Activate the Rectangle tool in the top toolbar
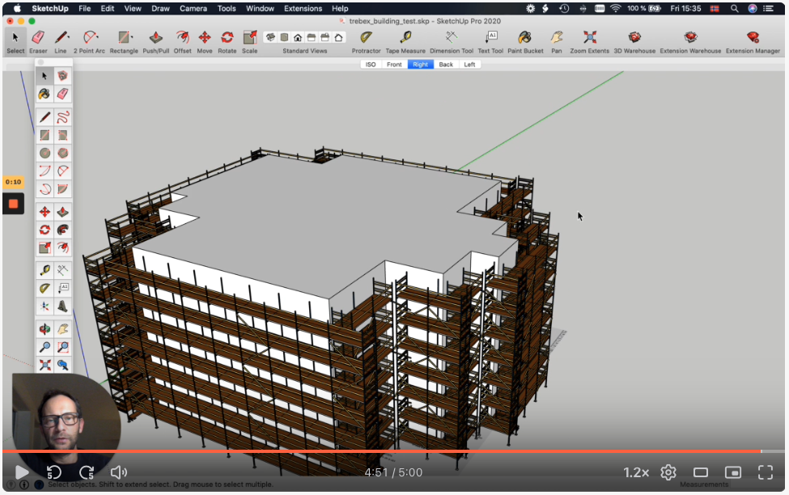The width and height of the screenshot is (789, 495). click(x=124, y=42)
